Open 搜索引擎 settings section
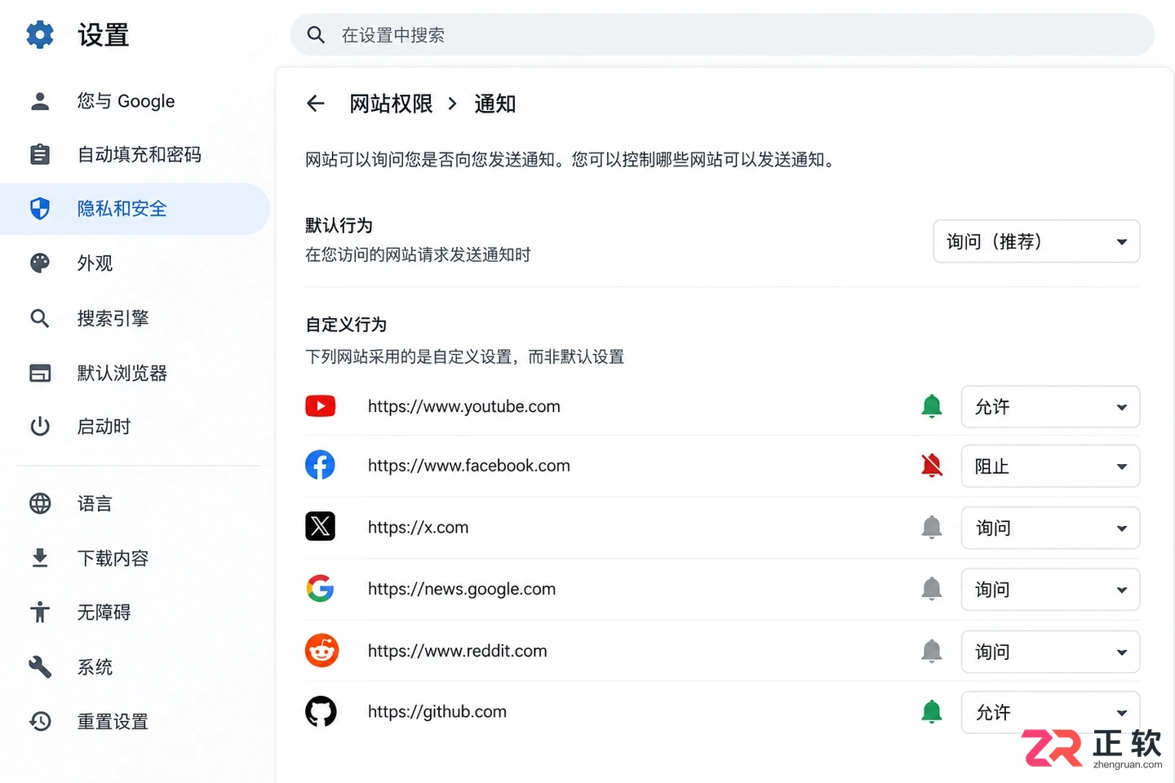Viewport: 1175px width, 783px height. click(135, 318)
